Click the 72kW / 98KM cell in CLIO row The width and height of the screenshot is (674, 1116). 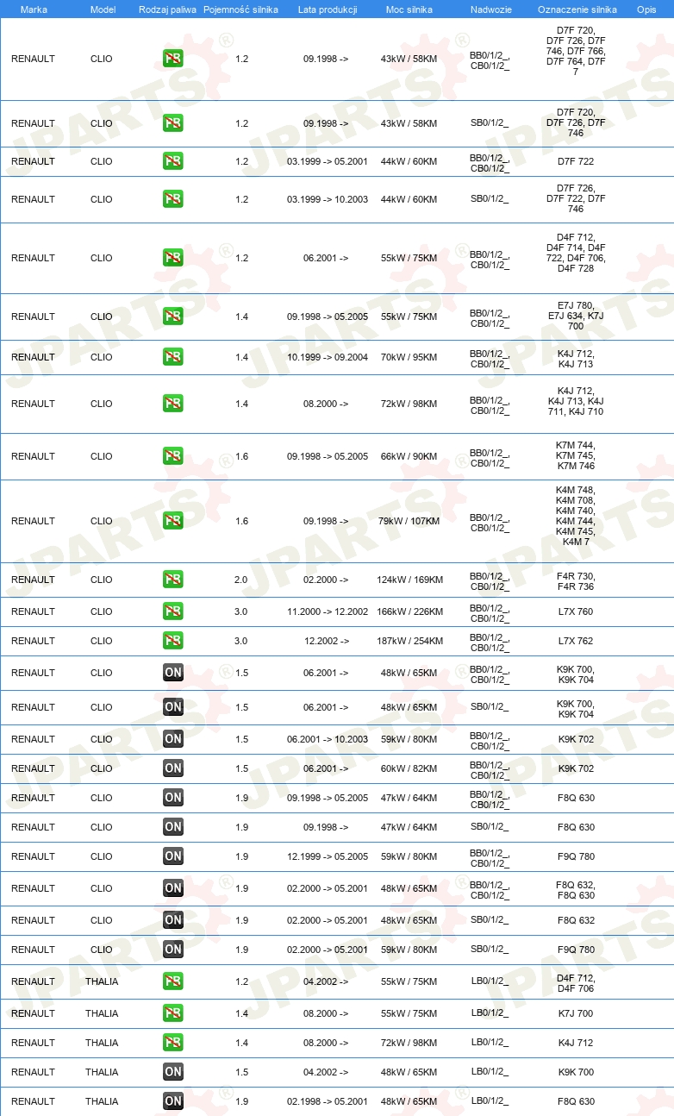click(409, 404)
